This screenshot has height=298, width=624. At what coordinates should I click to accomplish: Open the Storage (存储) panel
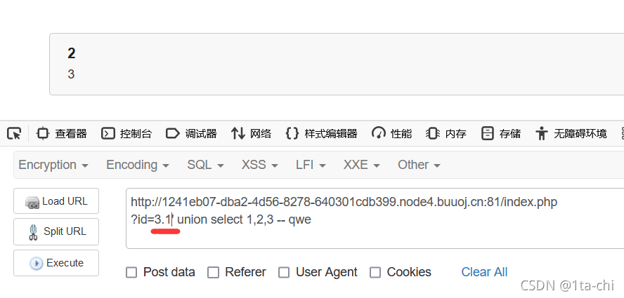(x=500, y=133)
